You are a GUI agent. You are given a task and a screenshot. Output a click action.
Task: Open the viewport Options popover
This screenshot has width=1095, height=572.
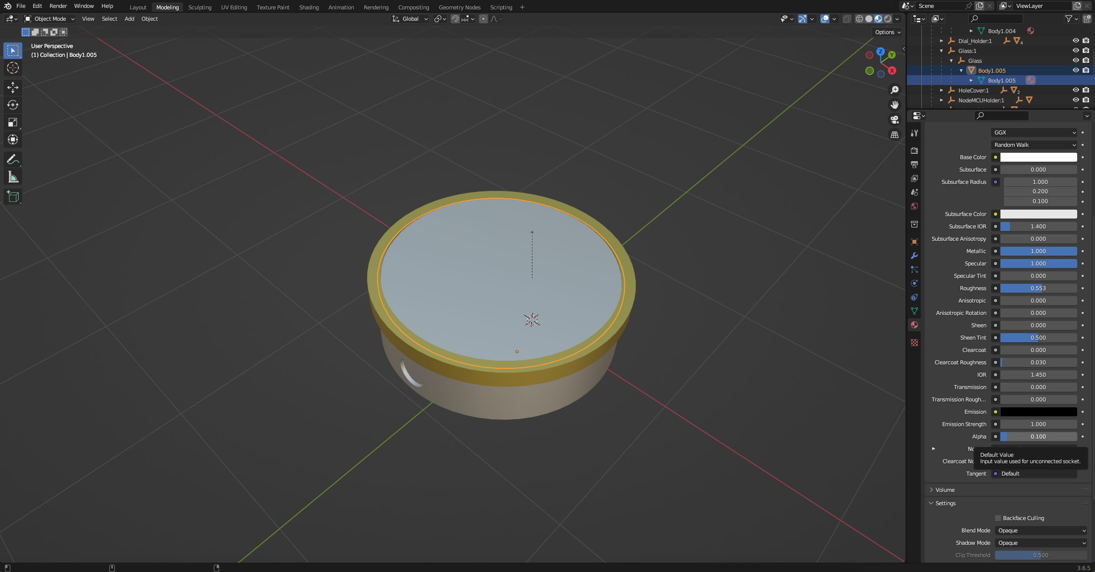(x=888, y=32)
